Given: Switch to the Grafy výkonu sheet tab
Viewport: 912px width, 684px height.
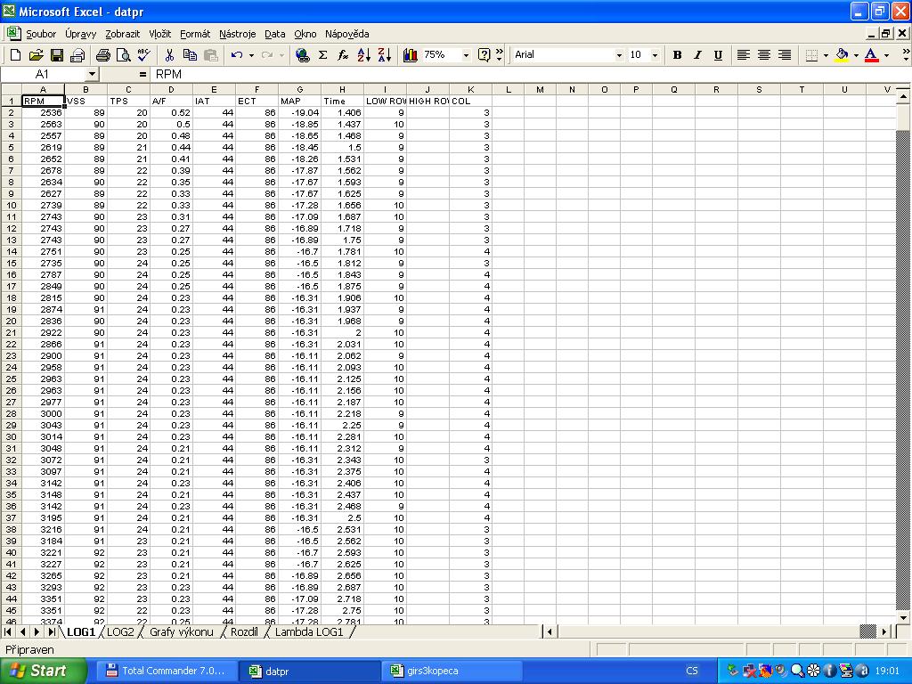Looking at the screenshot, I should coord(181,631).
